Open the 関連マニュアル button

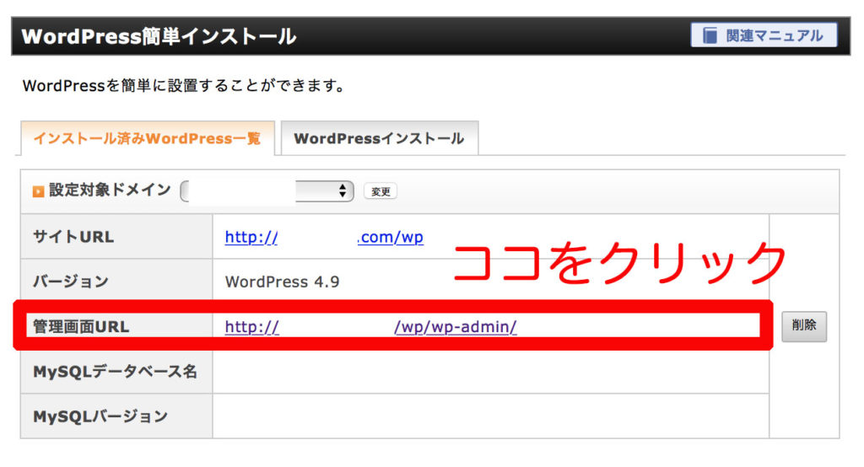pos(764,35)
